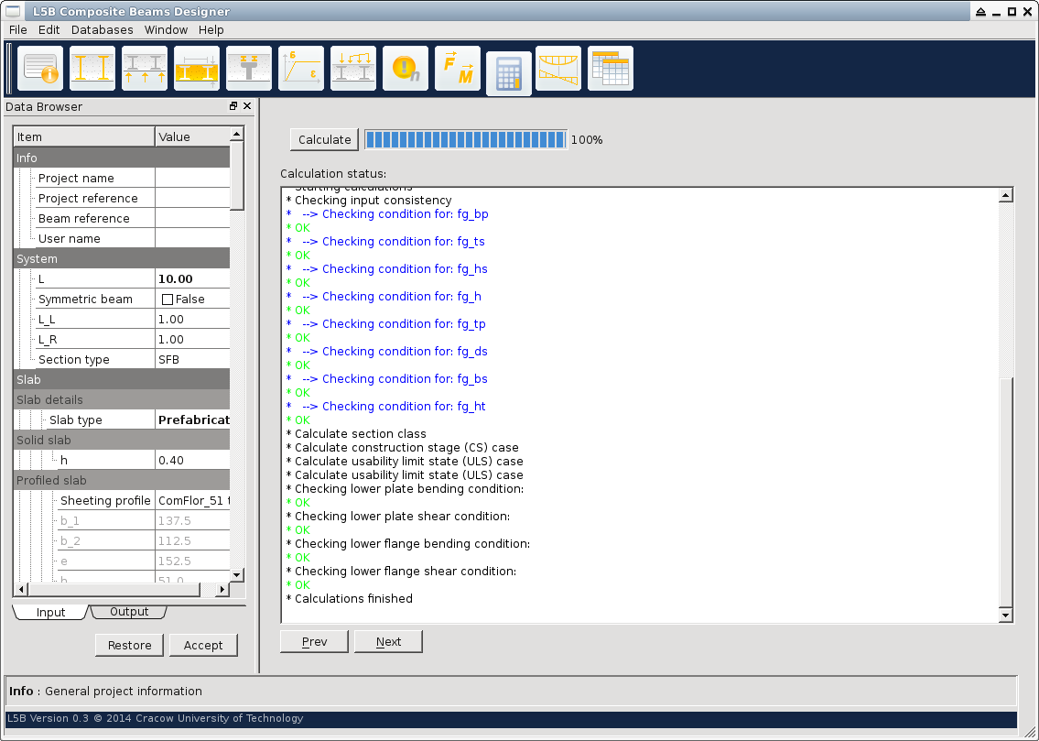1039x741 pixels.
Task: Open the Section type SFB value selector
Action: point(193,360)
